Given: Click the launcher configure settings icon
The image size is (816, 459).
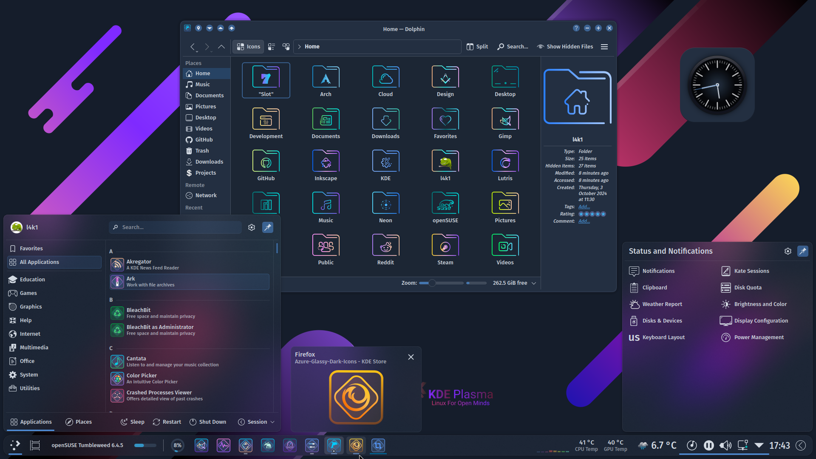Looking at the screenshot, I should point(252,227).
